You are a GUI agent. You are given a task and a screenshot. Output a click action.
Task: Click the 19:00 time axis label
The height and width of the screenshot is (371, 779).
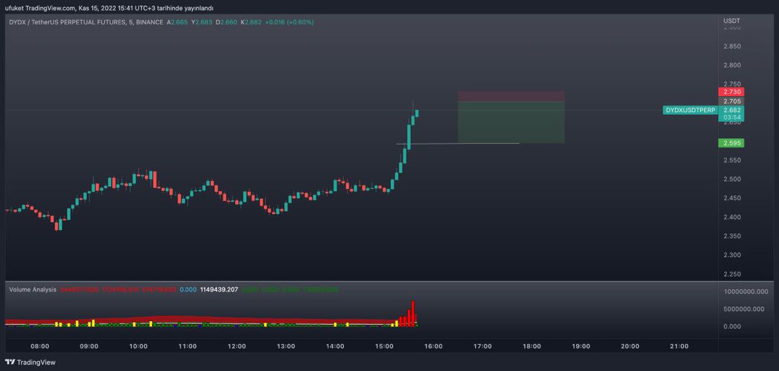(580, 346)
